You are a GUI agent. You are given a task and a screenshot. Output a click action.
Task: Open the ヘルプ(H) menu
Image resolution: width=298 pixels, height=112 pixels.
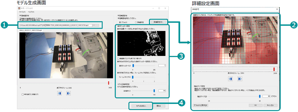(x=31, y=12)
